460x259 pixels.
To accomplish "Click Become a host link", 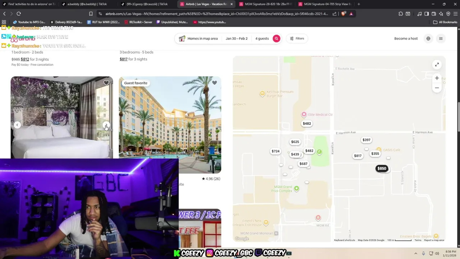I will (x=406, y=38).
